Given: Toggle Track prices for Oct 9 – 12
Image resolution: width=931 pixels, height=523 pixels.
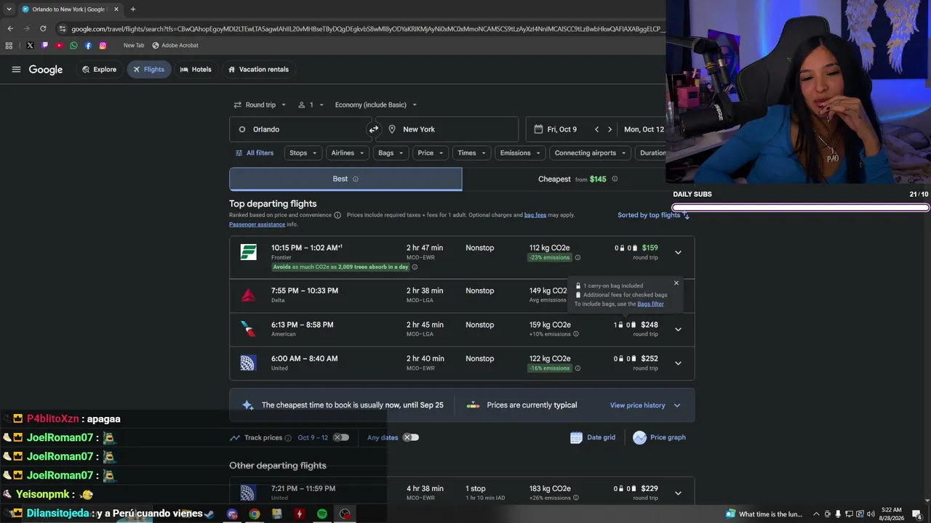Looking at the screenshot, I should [341, 437].
